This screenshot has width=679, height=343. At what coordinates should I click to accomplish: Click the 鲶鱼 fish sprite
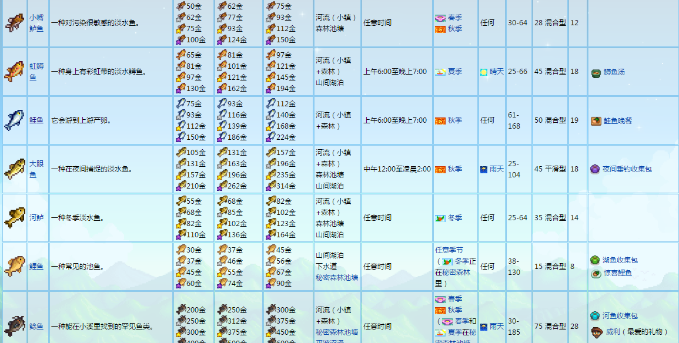[x=15, y=327]
